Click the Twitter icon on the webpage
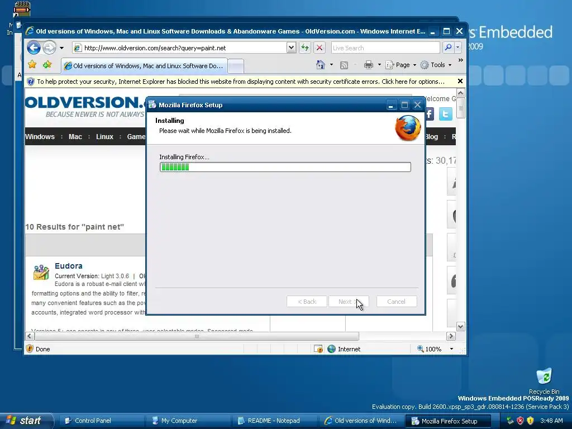This screenshot has width=572, height=429. [x=445, y=114]
